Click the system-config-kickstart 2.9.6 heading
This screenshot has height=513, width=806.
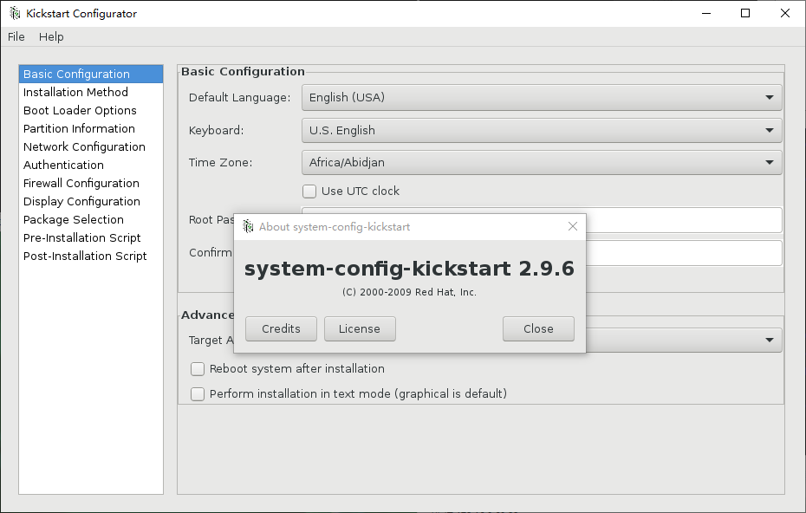(x=409, y=269)
